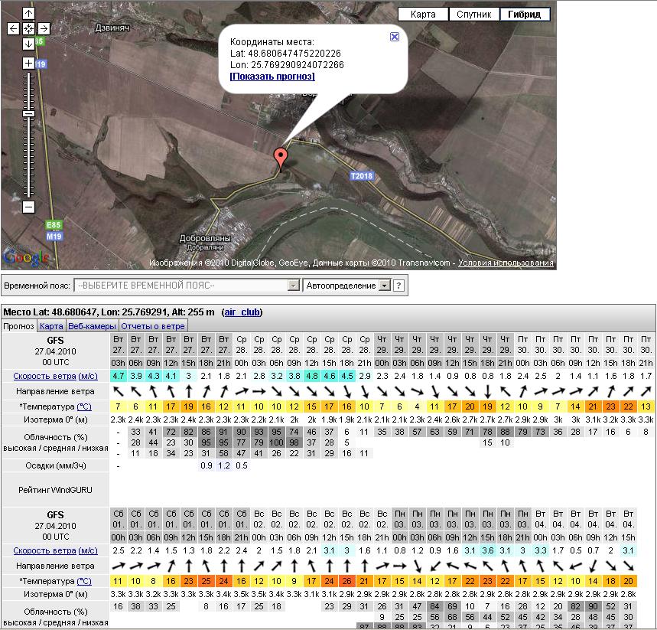Pan the map up with arrow button

click(x=28, y=13)
